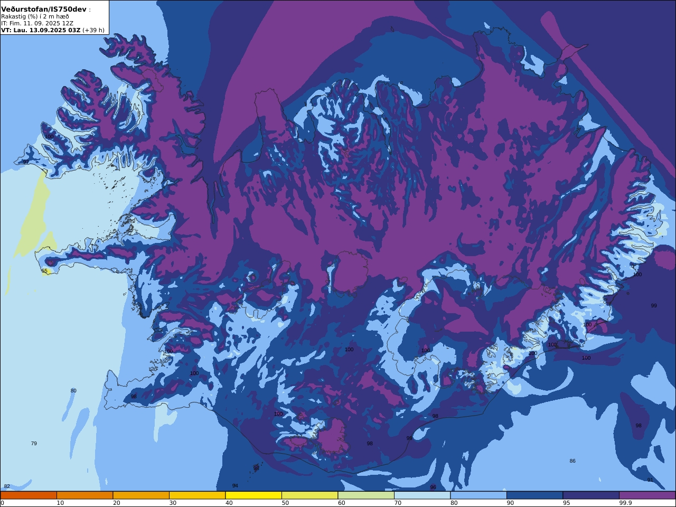676x507 pixels.
Task: Select the golden 30–40 legend color segment
Action: click(197, 495)
